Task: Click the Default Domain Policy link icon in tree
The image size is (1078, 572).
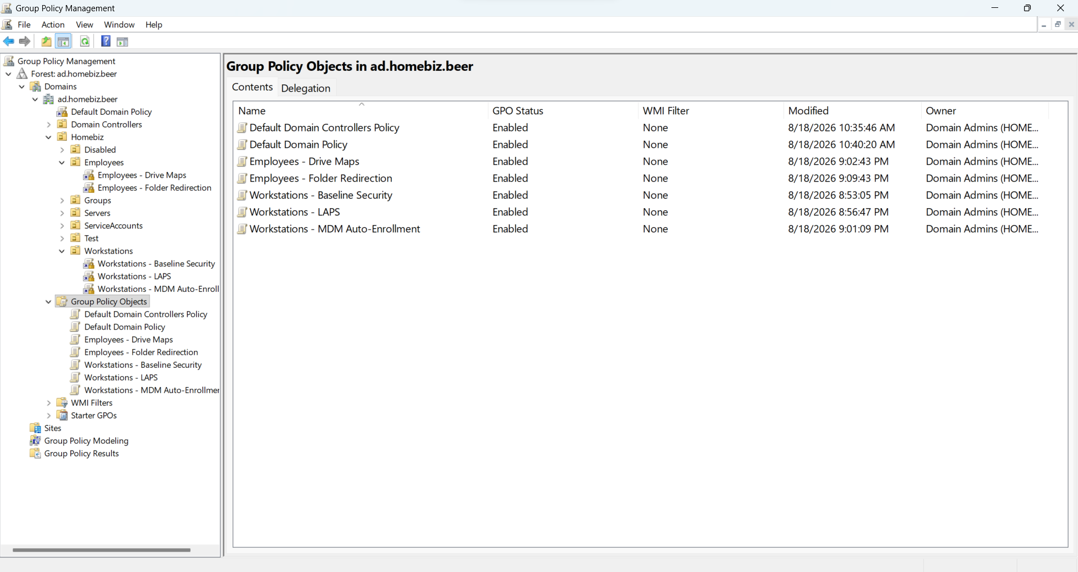Action: point(62,112)
